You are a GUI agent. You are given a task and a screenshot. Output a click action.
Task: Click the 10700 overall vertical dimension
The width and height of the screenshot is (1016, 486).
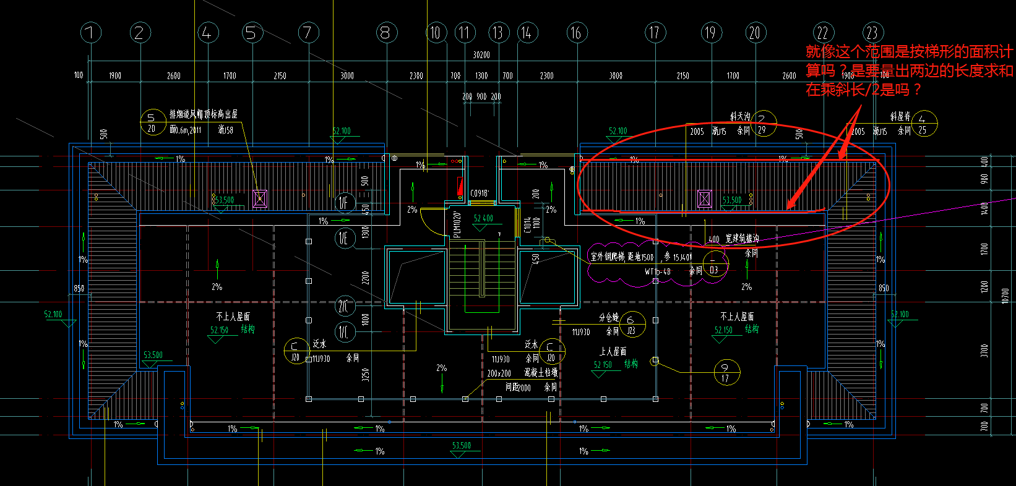click(x=1005, y=296)
